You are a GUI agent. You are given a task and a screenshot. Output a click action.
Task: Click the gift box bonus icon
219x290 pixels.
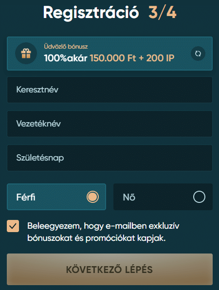26,54
